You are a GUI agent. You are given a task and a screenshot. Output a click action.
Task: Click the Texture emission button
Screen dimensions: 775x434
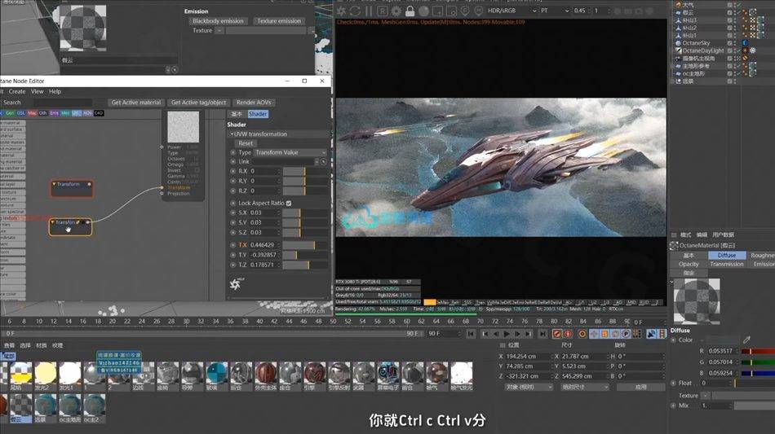tap(279, 21)
